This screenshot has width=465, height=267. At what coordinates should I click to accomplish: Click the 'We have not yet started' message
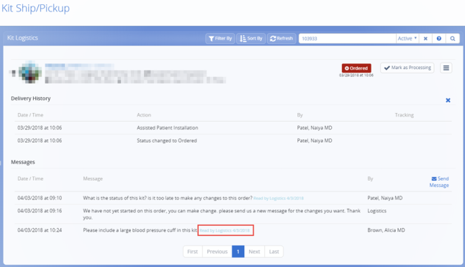[x=222, y=214]
